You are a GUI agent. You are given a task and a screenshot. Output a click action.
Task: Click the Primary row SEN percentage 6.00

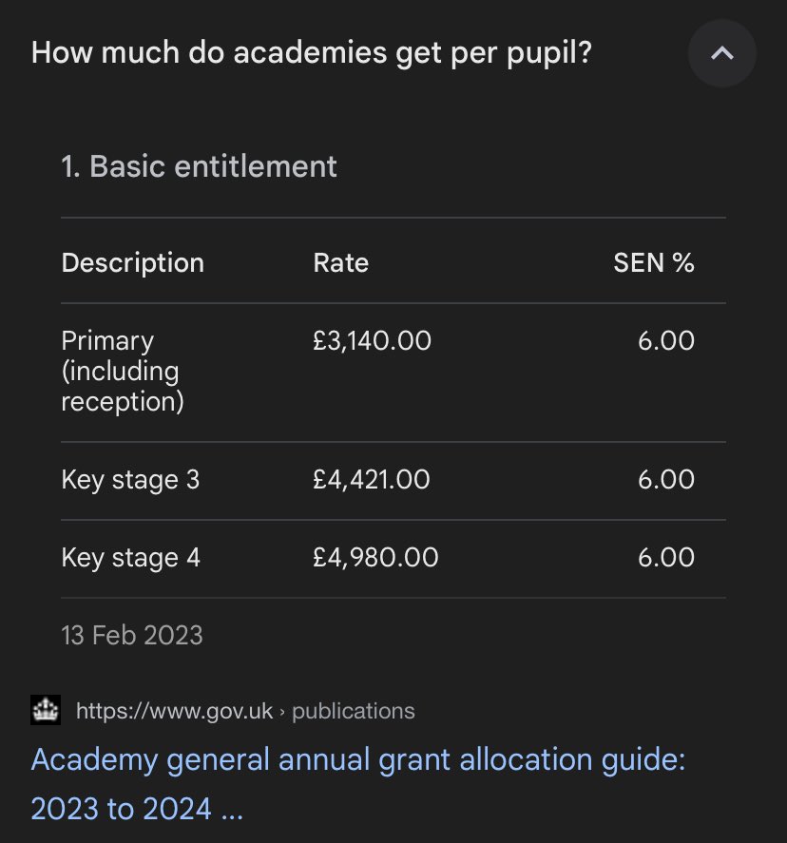coord(666,341)
